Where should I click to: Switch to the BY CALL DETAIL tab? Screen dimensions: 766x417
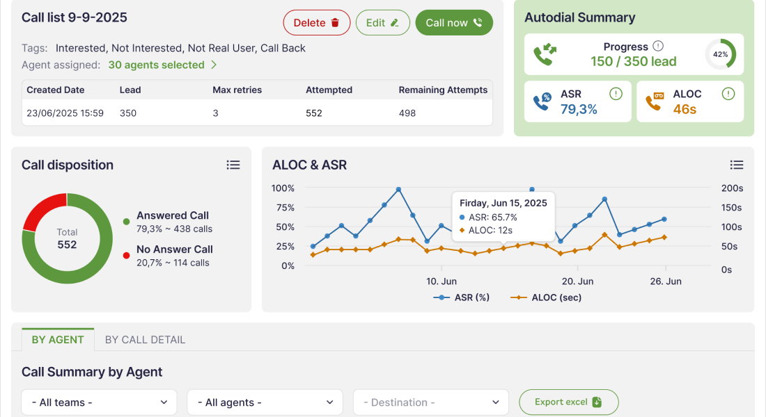click(x=145, y=340)
